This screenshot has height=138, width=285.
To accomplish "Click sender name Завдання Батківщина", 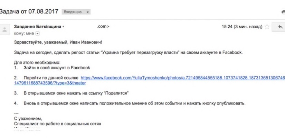I will [x=38, y=26].
